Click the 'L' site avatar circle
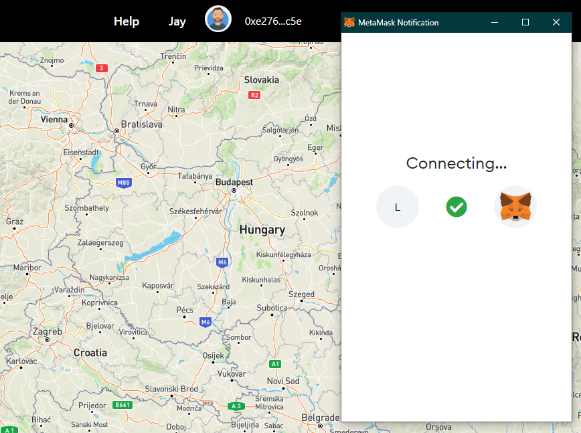 pos(398,207)
